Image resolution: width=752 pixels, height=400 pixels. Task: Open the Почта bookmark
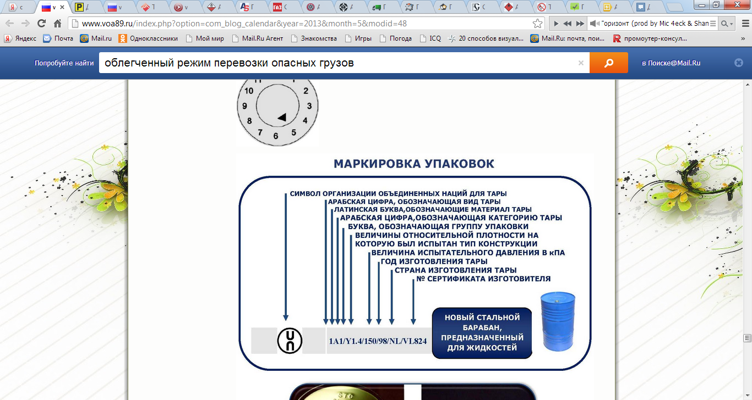58,38
